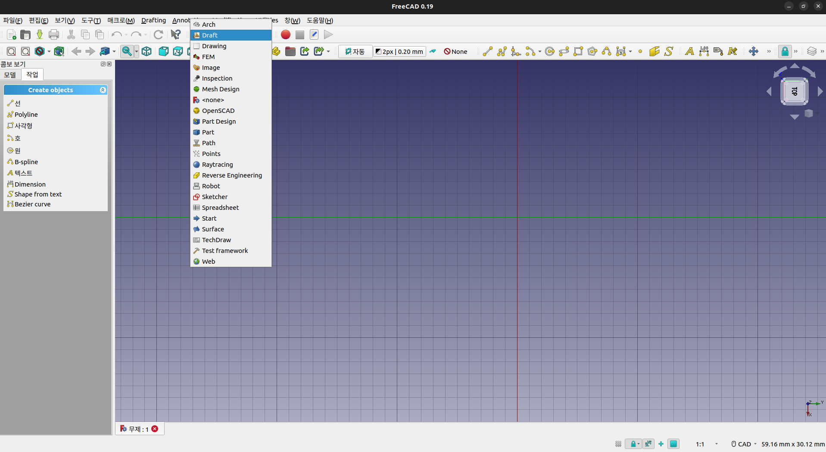Open the 1:1 scale dropdown

coord(706,444)
